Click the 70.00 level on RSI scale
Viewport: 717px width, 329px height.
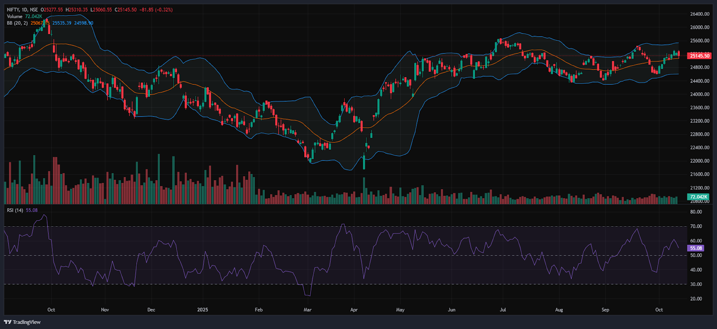(x=696, y=227)
